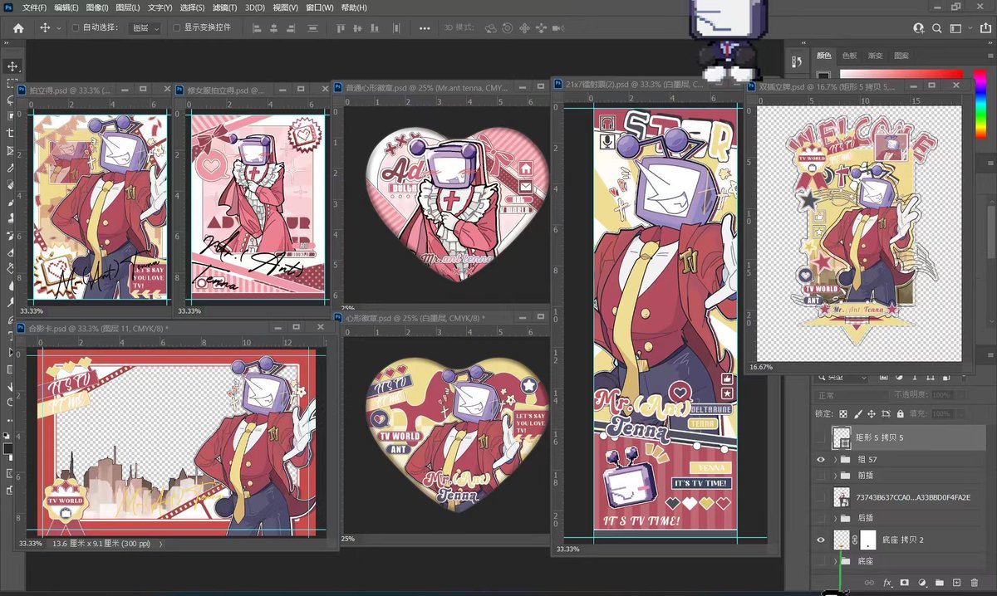Open the three-dots more align options

coord(425,28)
